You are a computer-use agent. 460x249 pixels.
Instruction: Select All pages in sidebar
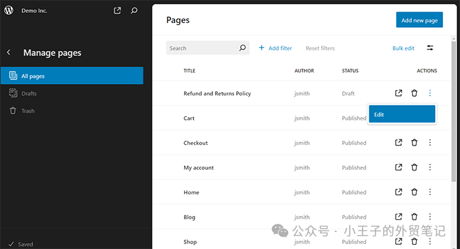tap(72, 76)
